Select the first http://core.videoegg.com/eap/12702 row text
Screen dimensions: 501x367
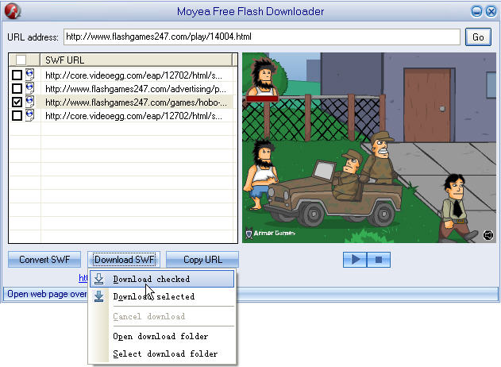coord(133,75)
